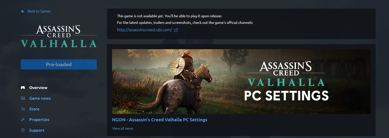Click the Properties wrench icon
This screenshot has height=138, width=389.
(23, 119)
